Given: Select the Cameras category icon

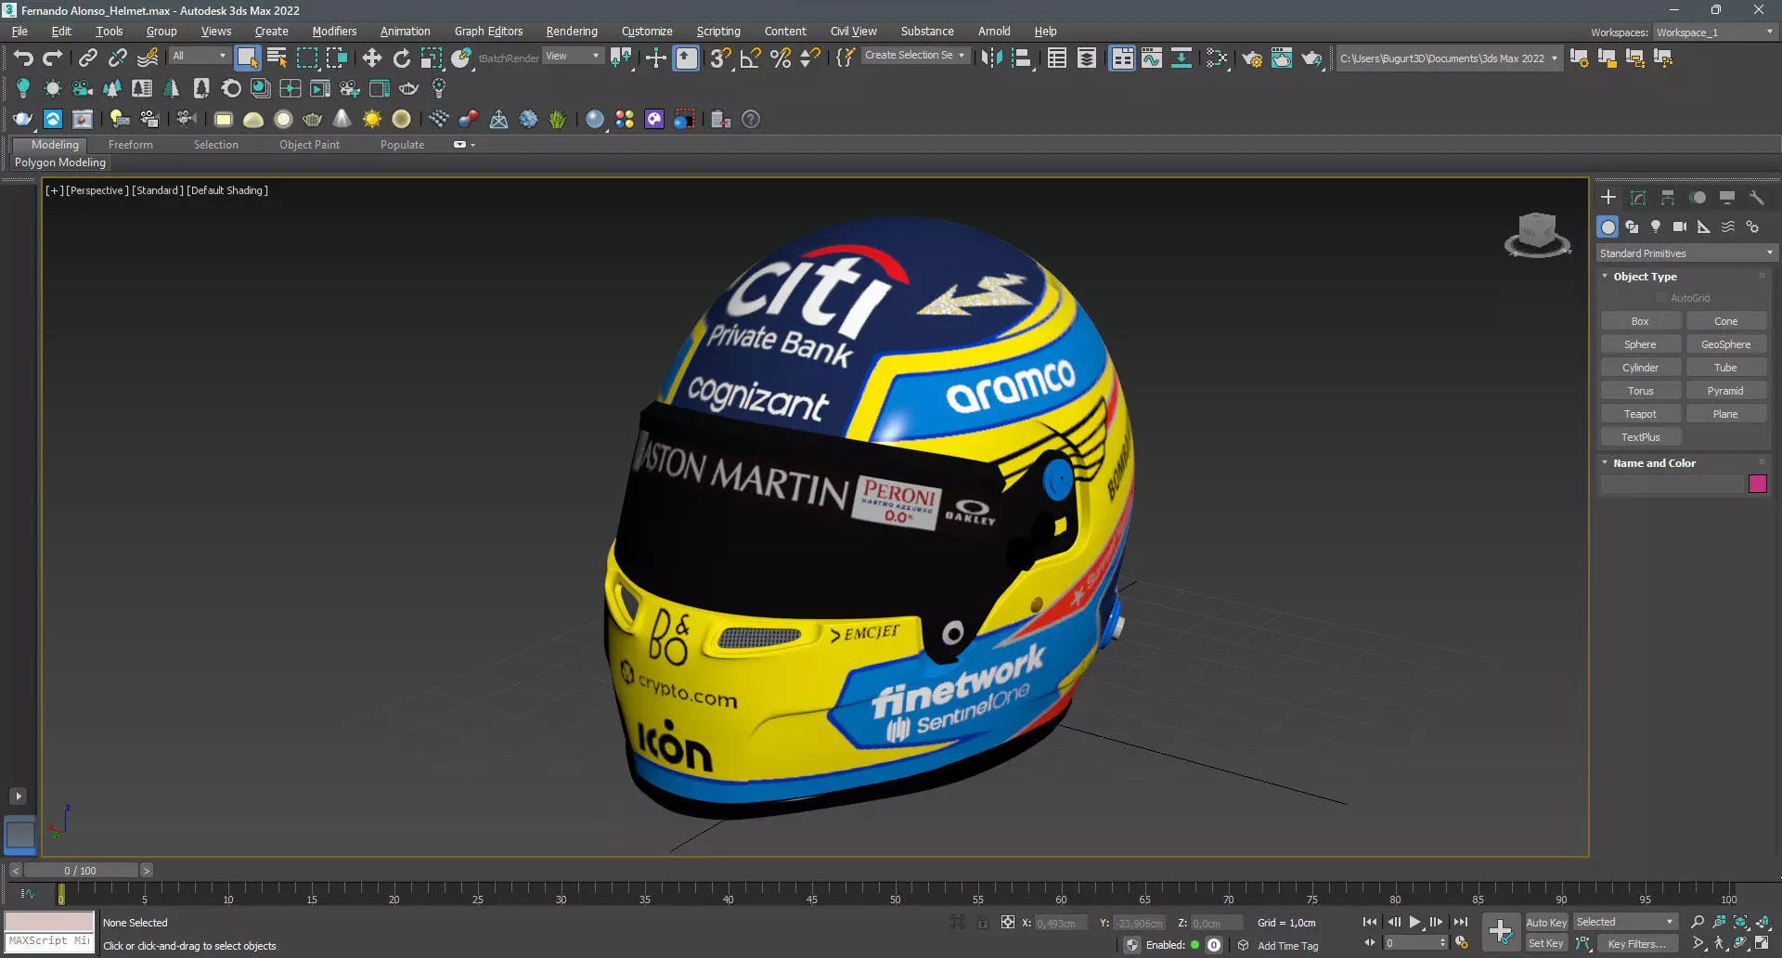Looking at the screenshot, I should coord(1680,227).
